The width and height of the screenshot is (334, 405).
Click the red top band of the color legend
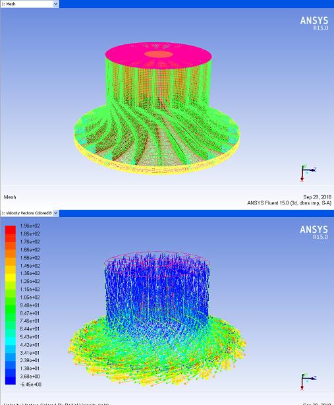11,230
